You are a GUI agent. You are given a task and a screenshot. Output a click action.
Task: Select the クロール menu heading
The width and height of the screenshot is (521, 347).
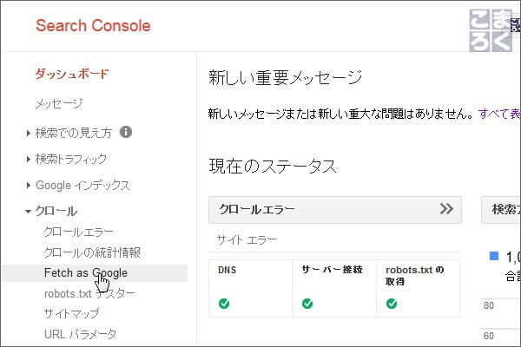click(56, 211)
